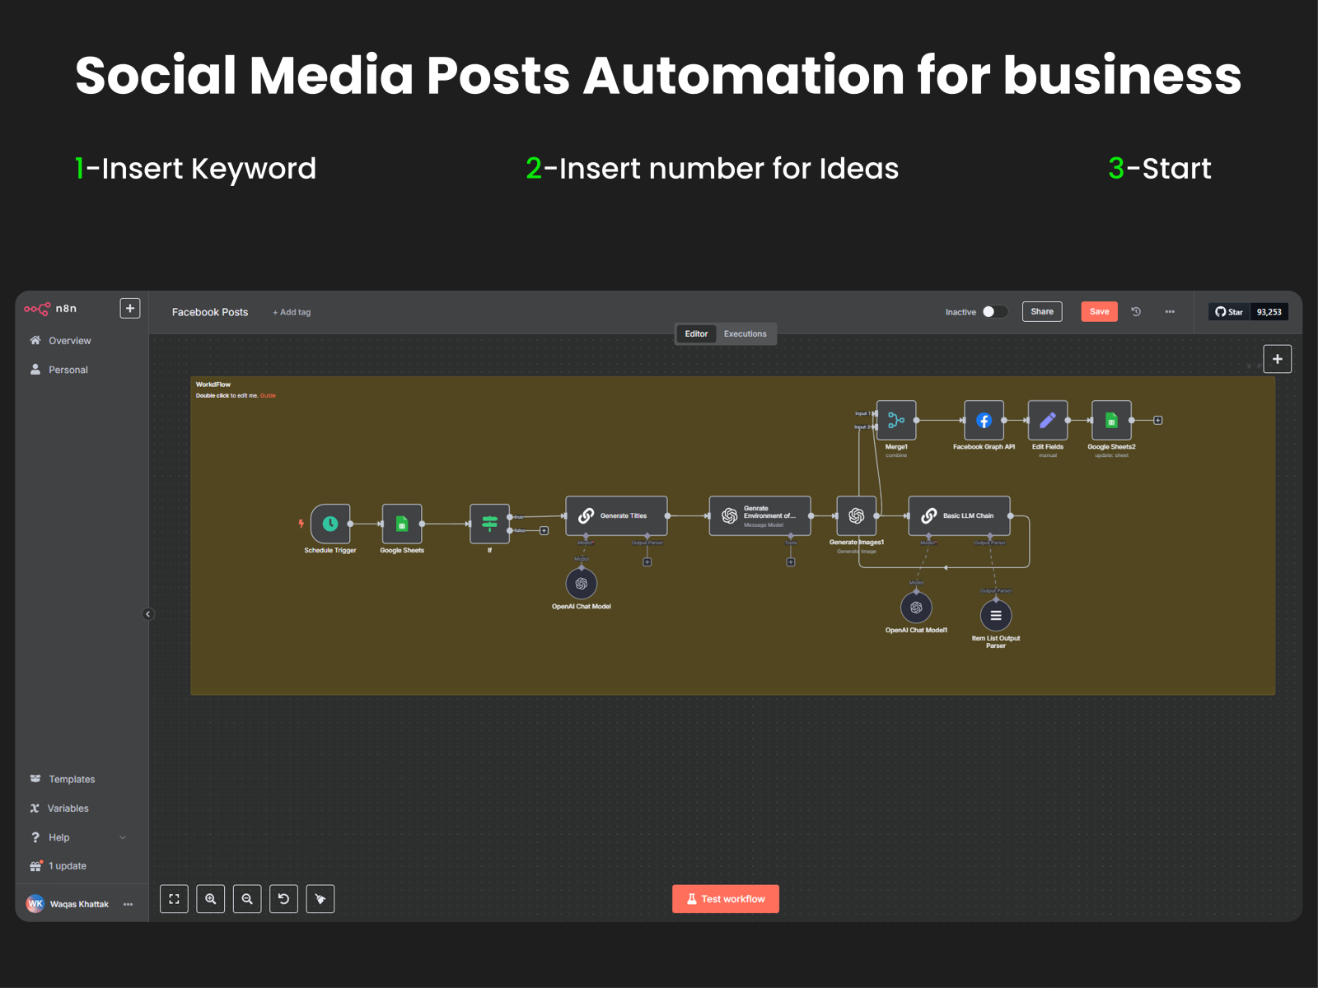
Task: Add Tools under Genrate Environment node
Action: pyautogui.click(x=791, y=562)
